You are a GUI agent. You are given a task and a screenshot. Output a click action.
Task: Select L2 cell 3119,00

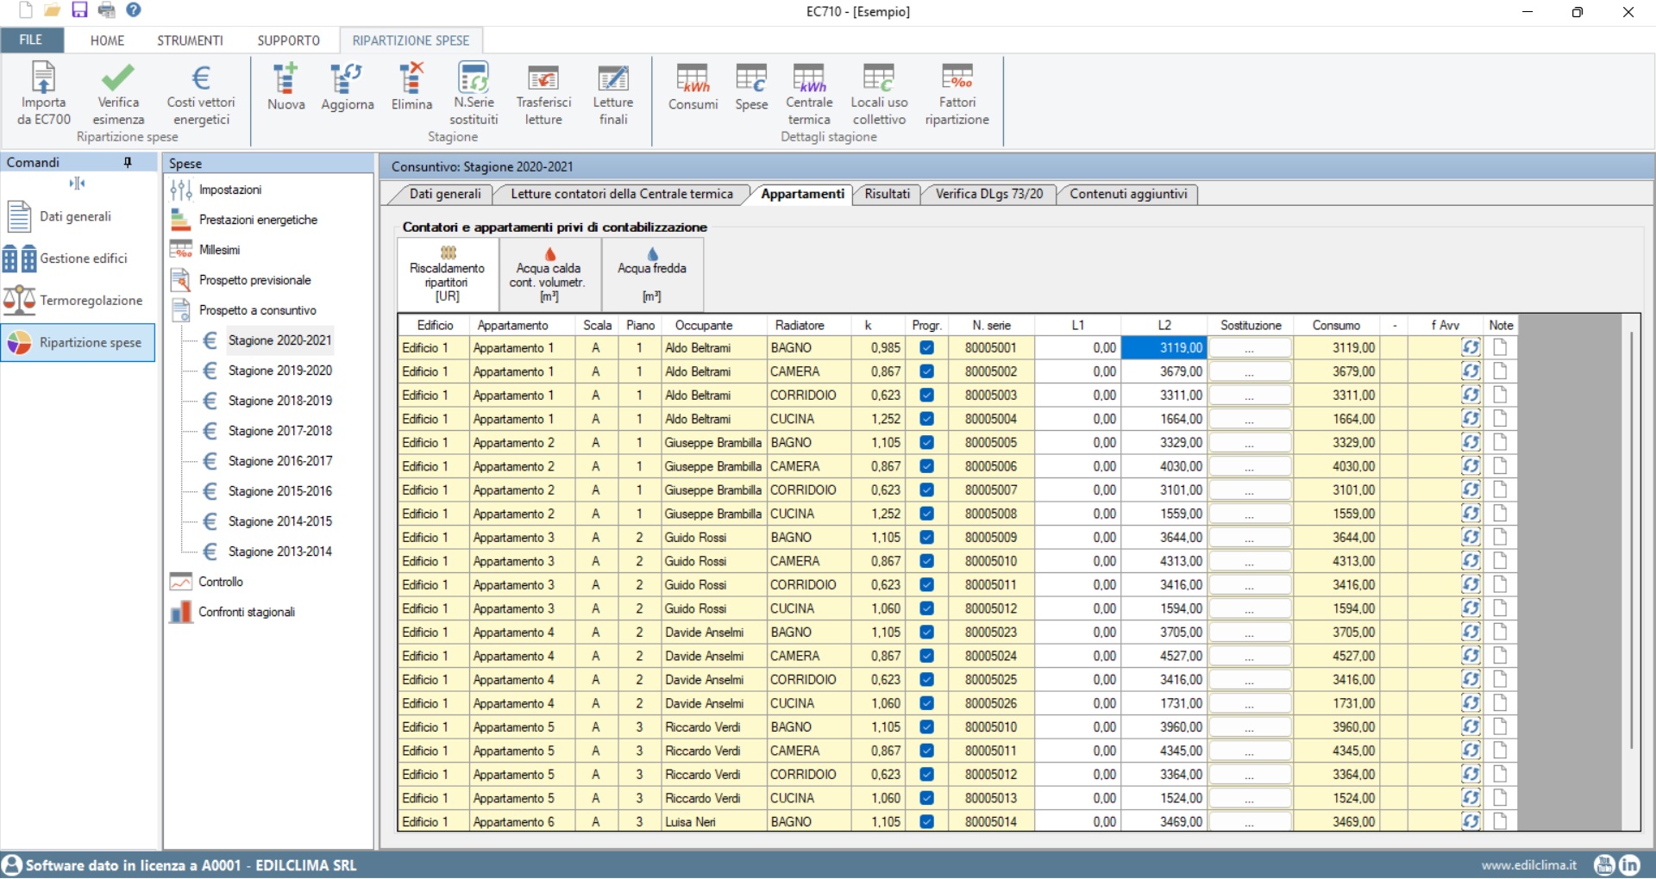pyautogui.click(x=1164, y=347)
